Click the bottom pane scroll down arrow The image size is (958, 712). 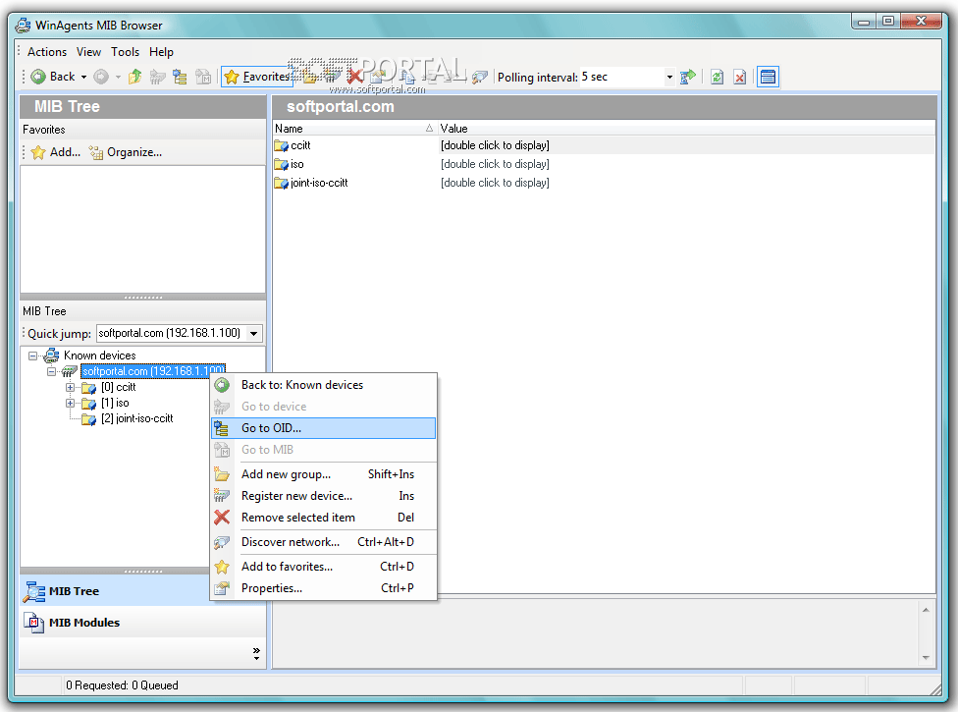coord(926,658)
